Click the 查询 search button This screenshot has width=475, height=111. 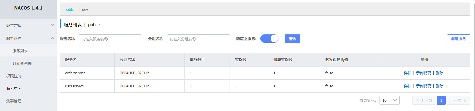pyautogui.click(x=292, y=39)
